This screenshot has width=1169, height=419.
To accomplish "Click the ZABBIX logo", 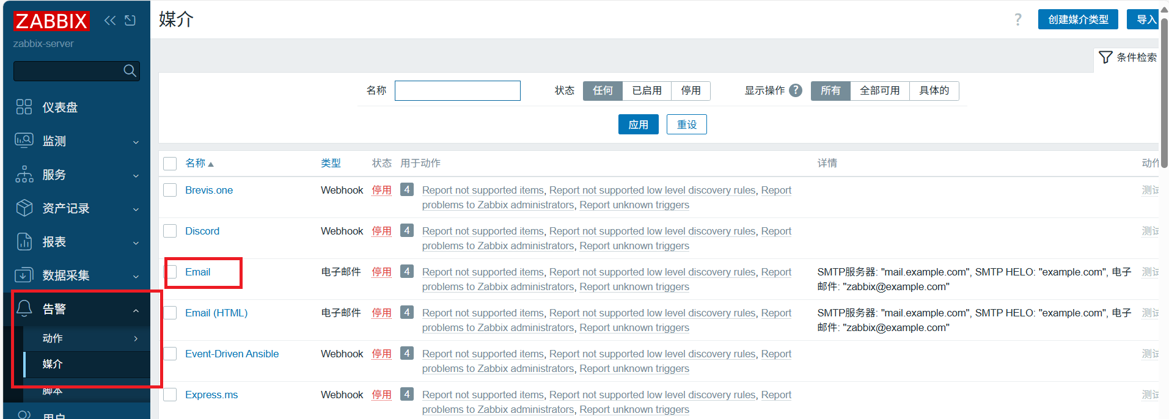I will coord(51,21).
